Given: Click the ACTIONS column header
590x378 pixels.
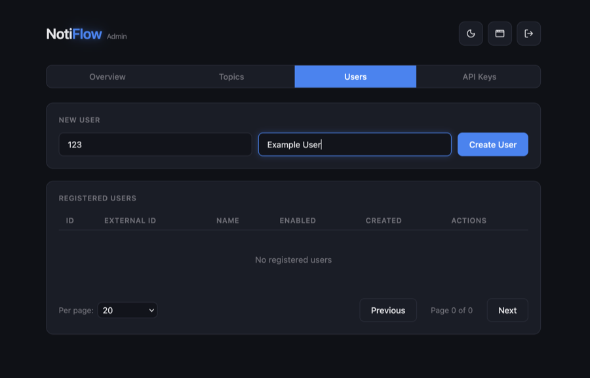Looking at the screenshot, I should pyautogui.click(x=469, y=221).
